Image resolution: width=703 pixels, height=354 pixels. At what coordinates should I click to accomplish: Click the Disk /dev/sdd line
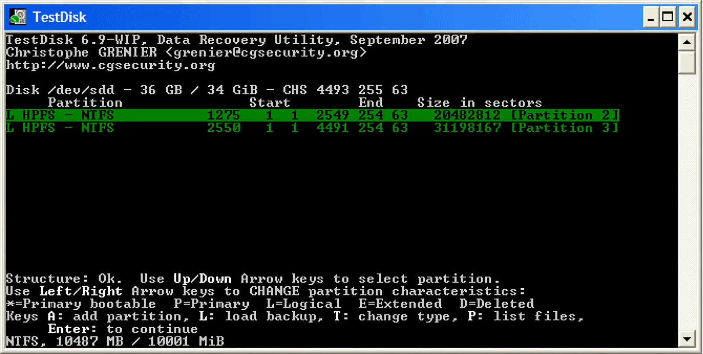pyautogui.click(x=207, y=90)
